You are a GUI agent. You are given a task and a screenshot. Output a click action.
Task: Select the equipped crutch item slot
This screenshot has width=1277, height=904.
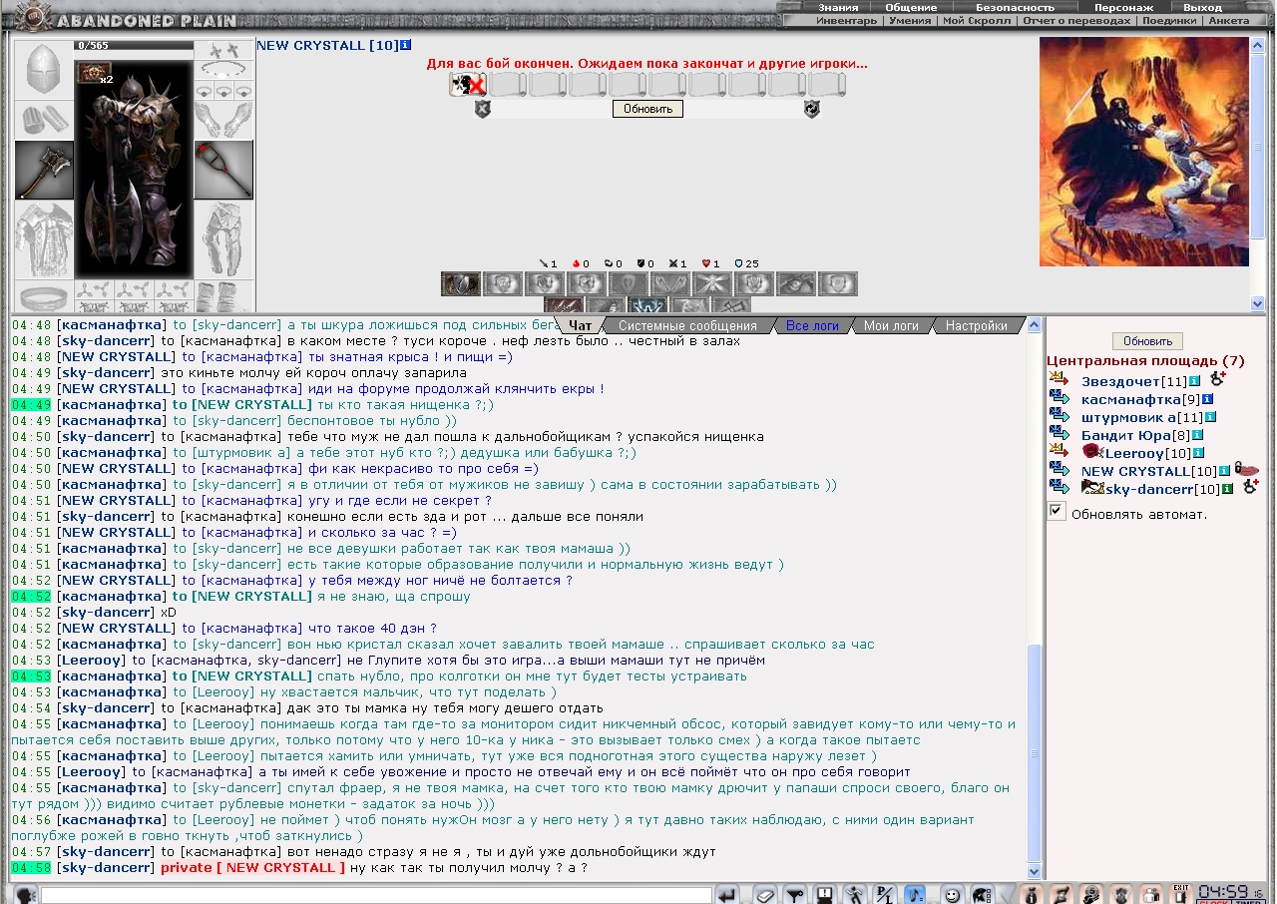pos(223,170)
